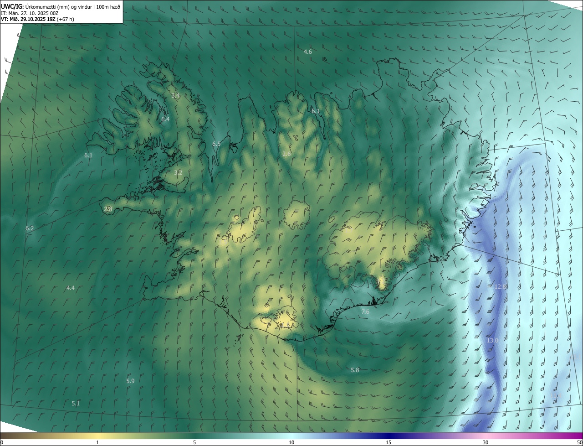Click the title 'Úrkomumætti (mm) og vindur í 100m hæð'

point(73,7)
